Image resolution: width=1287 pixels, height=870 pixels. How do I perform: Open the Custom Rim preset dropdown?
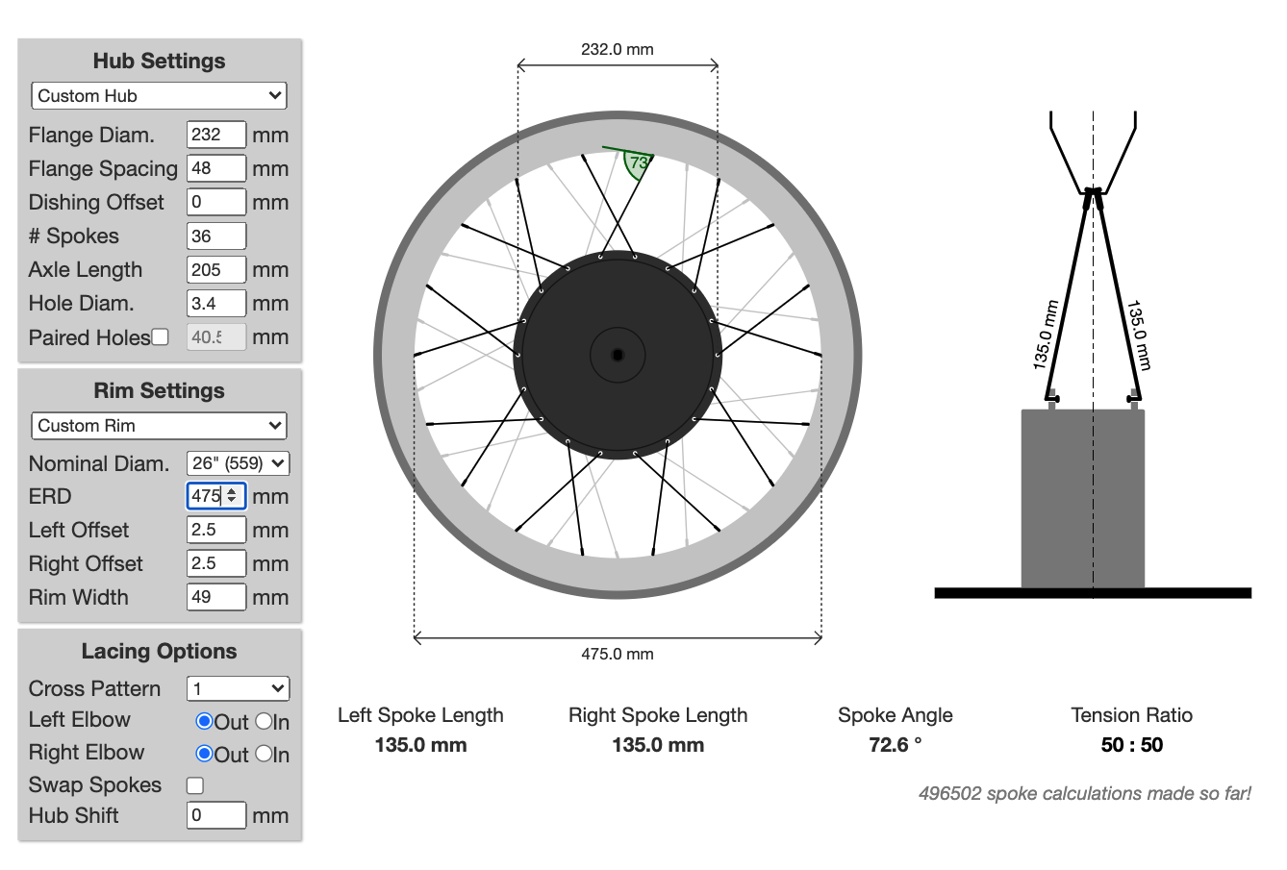[159, 425]
